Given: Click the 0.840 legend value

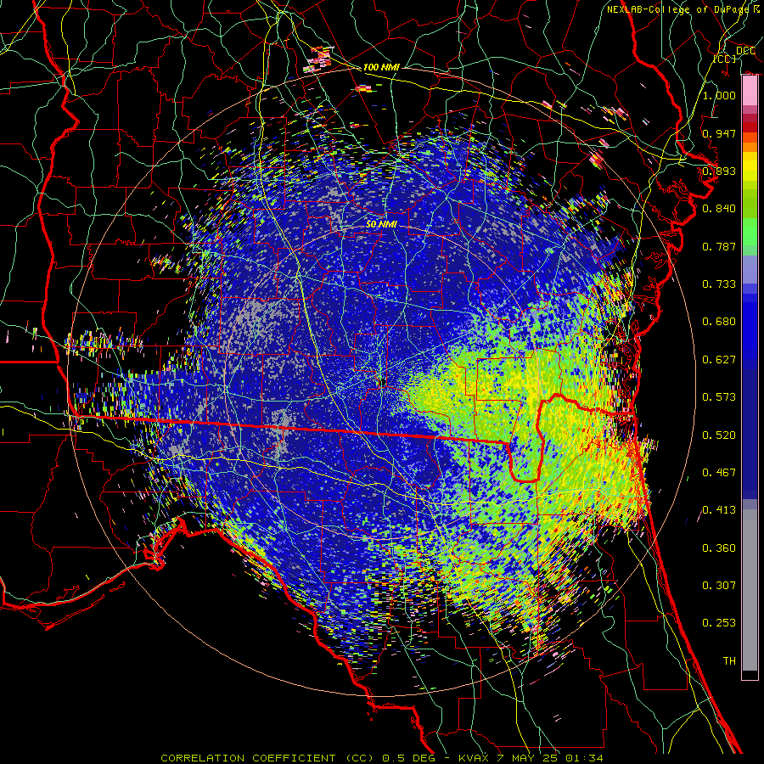Looking at the screenshot, I should tap(719, 209).
